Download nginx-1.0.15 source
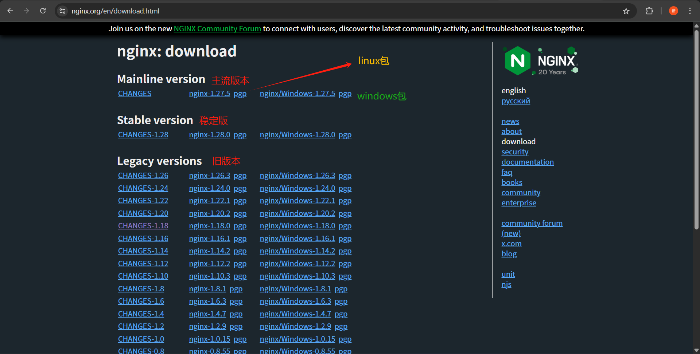700x354 pixels. [x=210, y=339]
